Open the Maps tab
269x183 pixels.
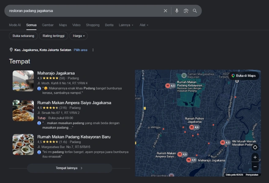[63, 25]
